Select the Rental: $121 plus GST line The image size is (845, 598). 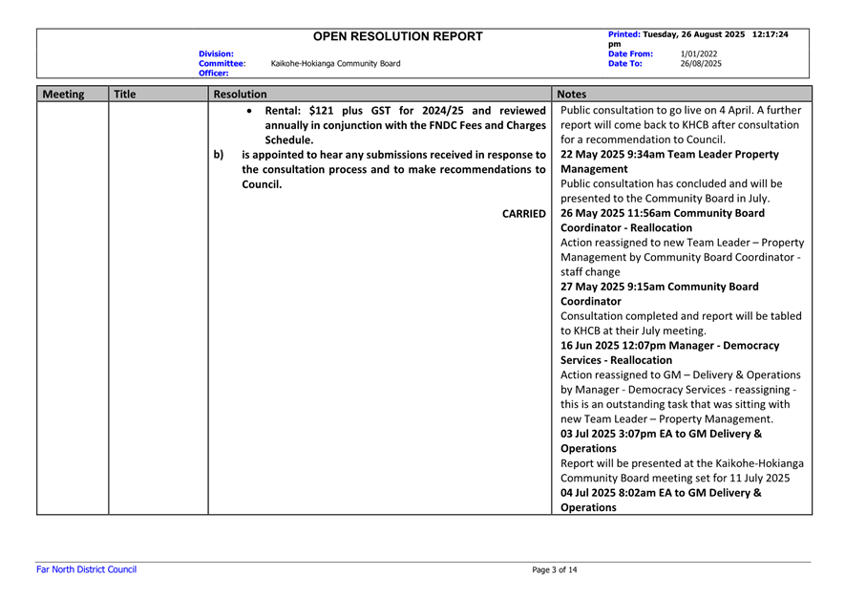pyautogui.click(x=405, y=111)
